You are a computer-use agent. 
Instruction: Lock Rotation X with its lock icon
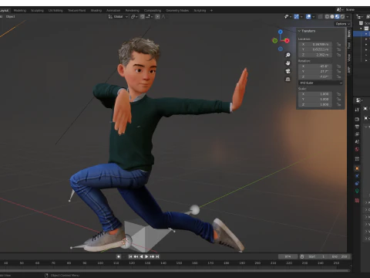(338, 66)
